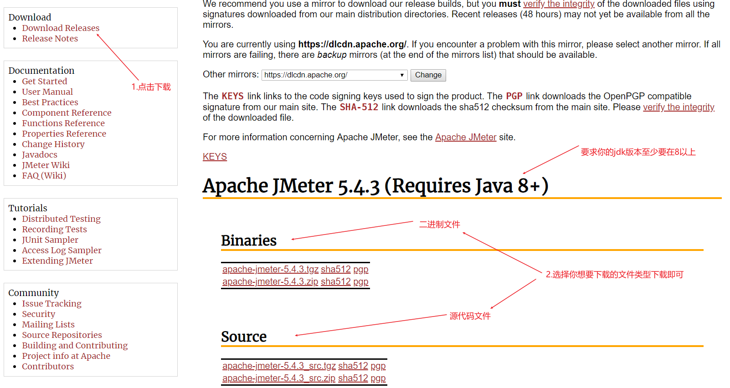The height and width of the screenshot is (388, 730).
Task: Open Properties Reference link
Action: point(64,133)
